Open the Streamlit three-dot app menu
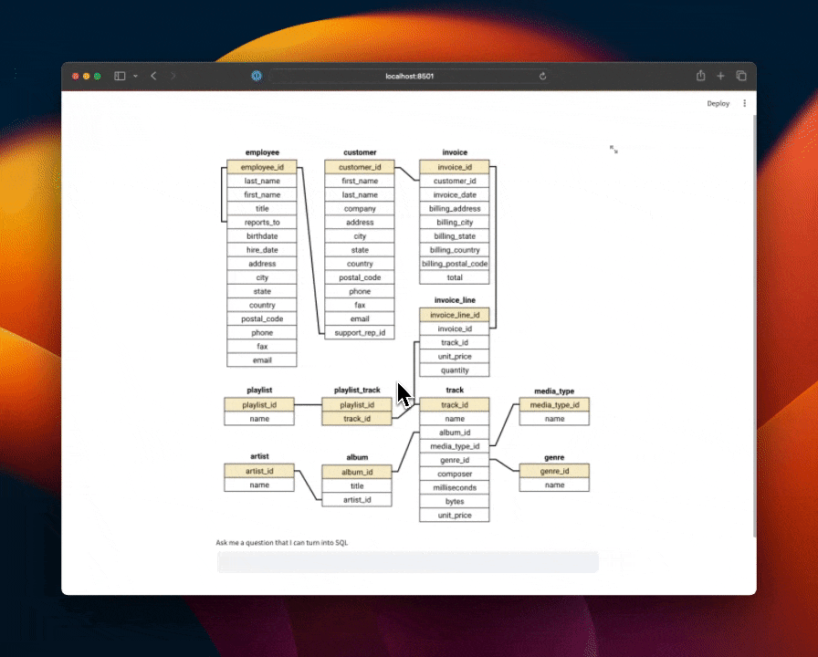818x657 pixels. tap(744, 103)
